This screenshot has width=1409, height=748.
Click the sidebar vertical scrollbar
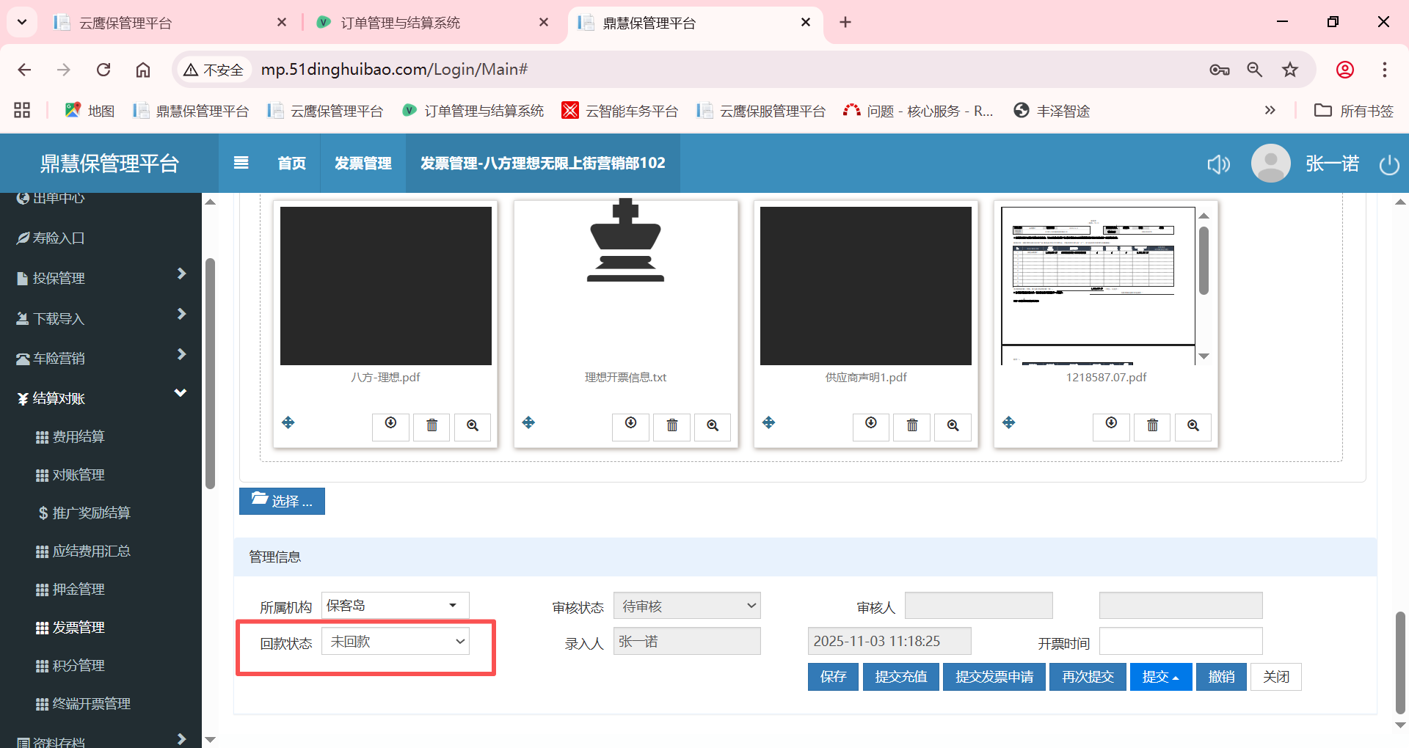pyautogui.click(x=211, y=373)
